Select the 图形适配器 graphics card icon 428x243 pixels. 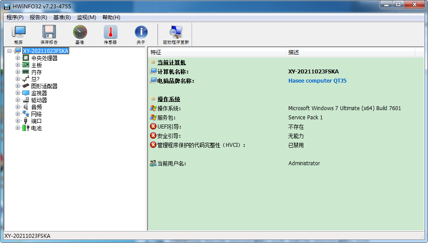pos(26,86)
